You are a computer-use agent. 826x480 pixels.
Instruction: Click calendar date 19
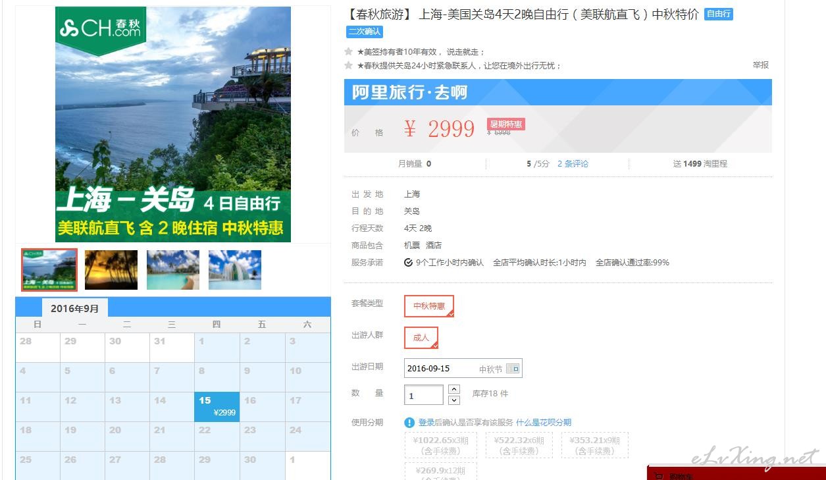(x=82, y=436)
